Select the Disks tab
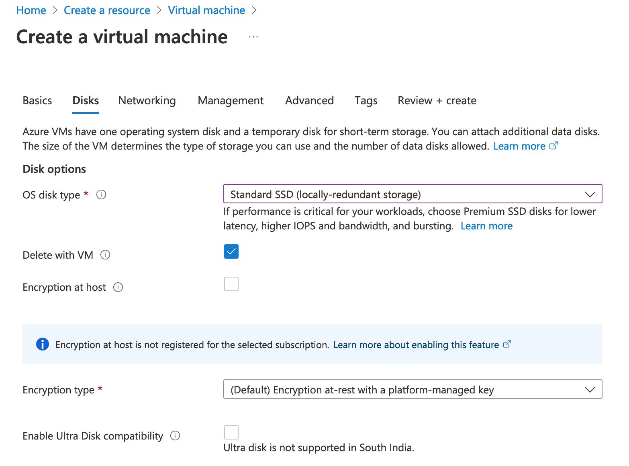This screenshot has width=629, height=466. tap(86, 100)
